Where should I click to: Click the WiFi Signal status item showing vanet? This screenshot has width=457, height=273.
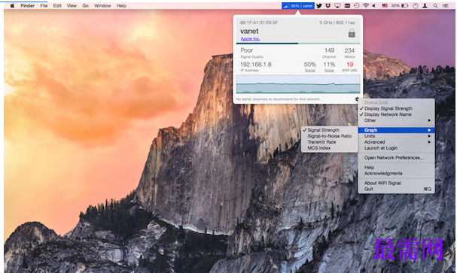point(298,6)
